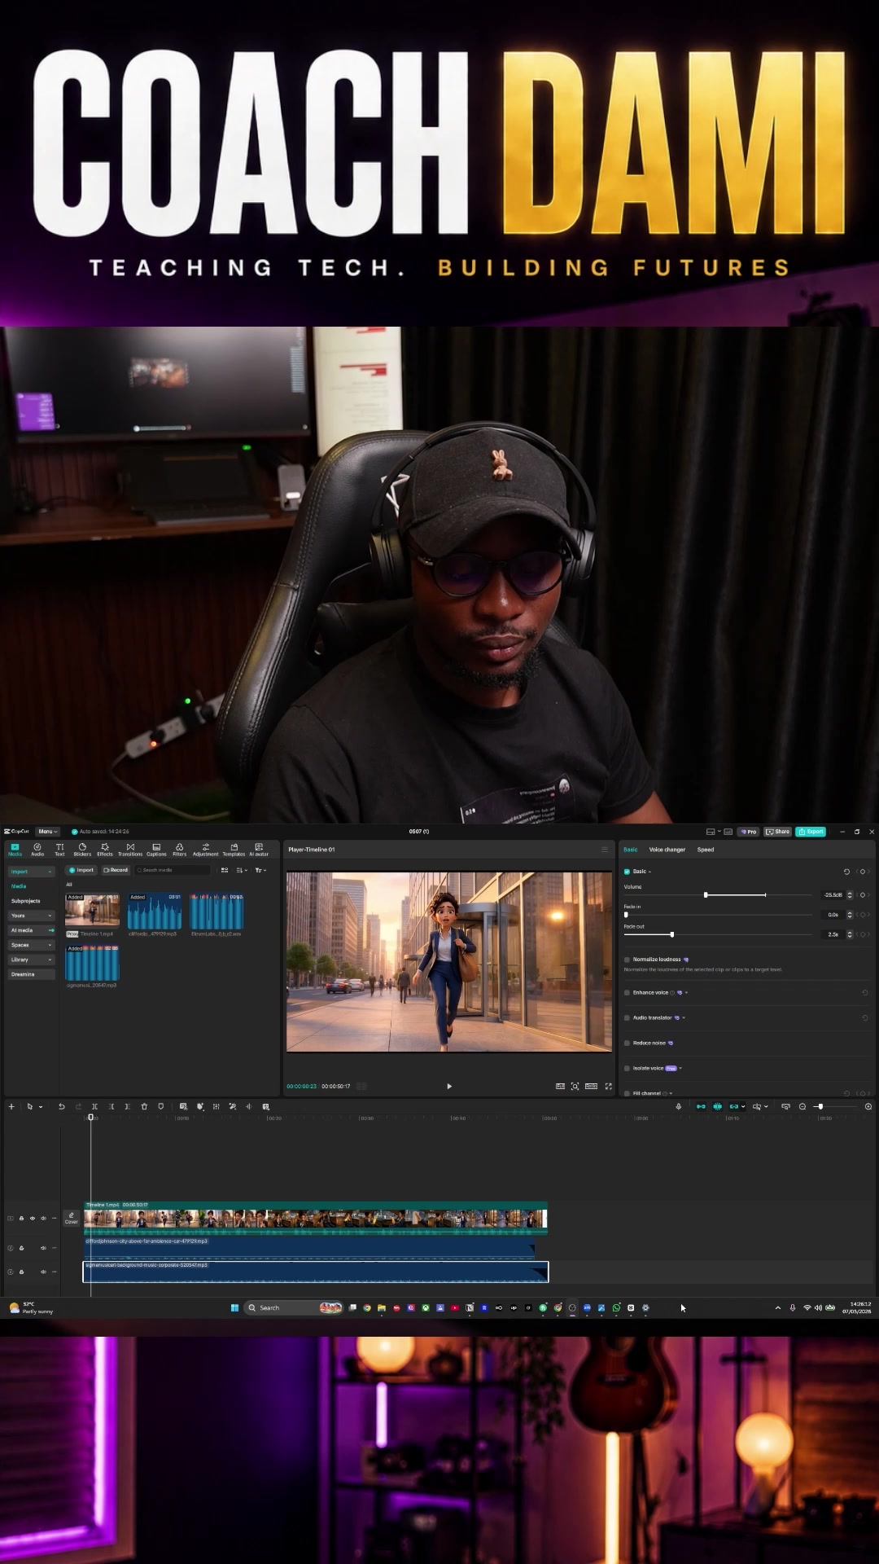Open the Filters panel
879x1564 pixels.
pos(180,850)
